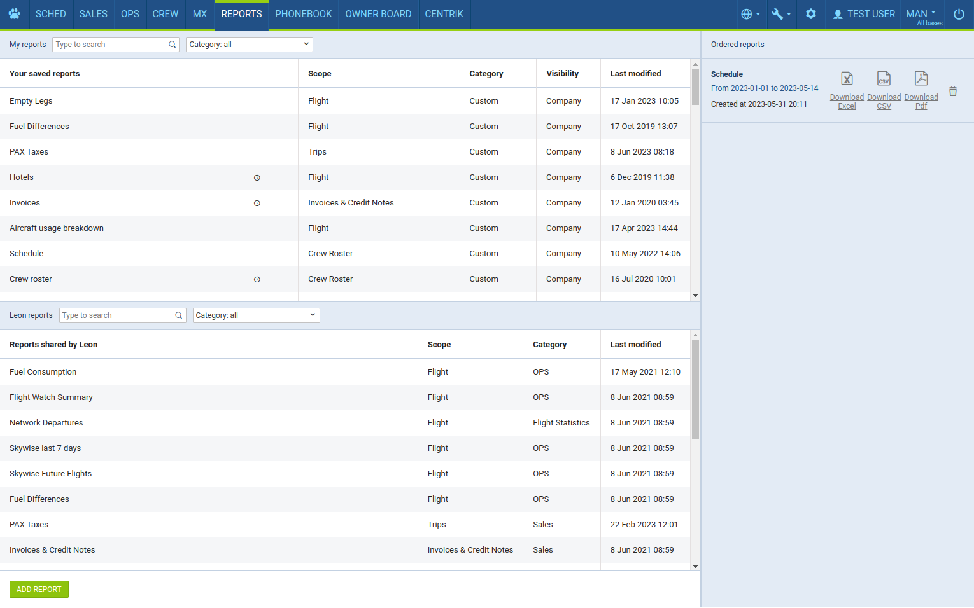Download Schedule report as Excel

[x=847, y=90]
